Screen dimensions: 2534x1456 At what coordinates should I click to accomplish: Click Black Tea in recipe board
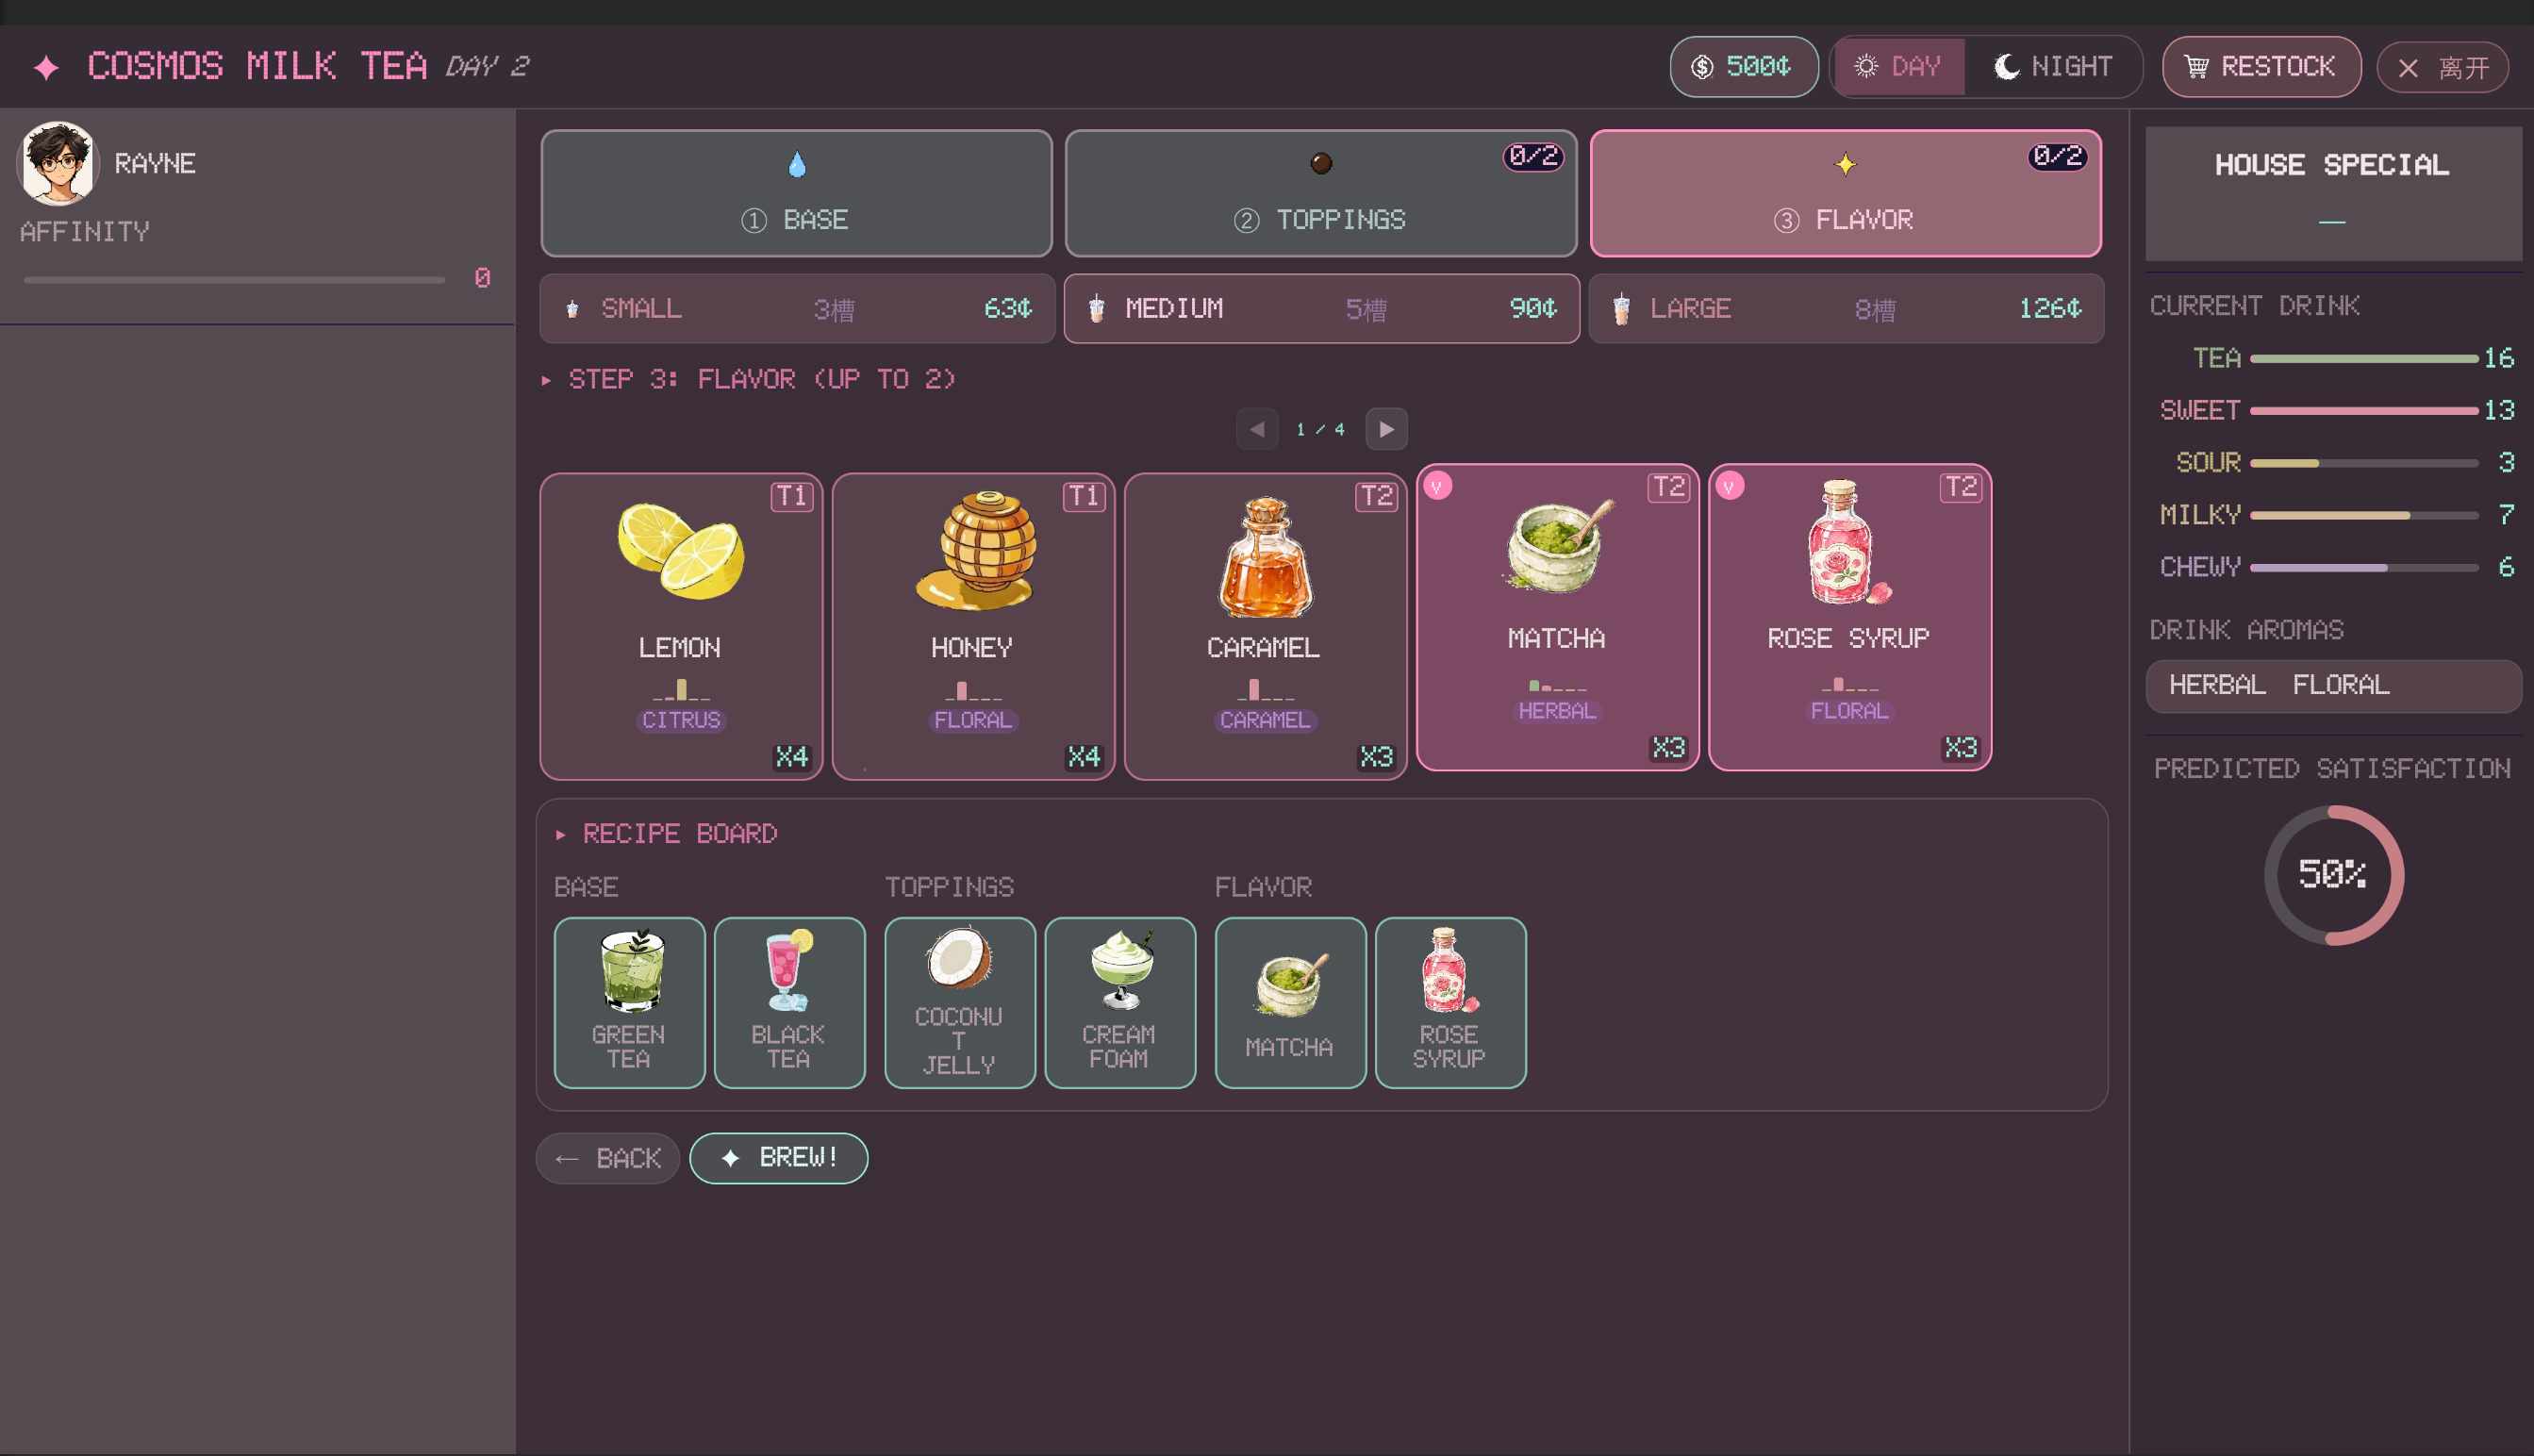tap(789, 1002)
